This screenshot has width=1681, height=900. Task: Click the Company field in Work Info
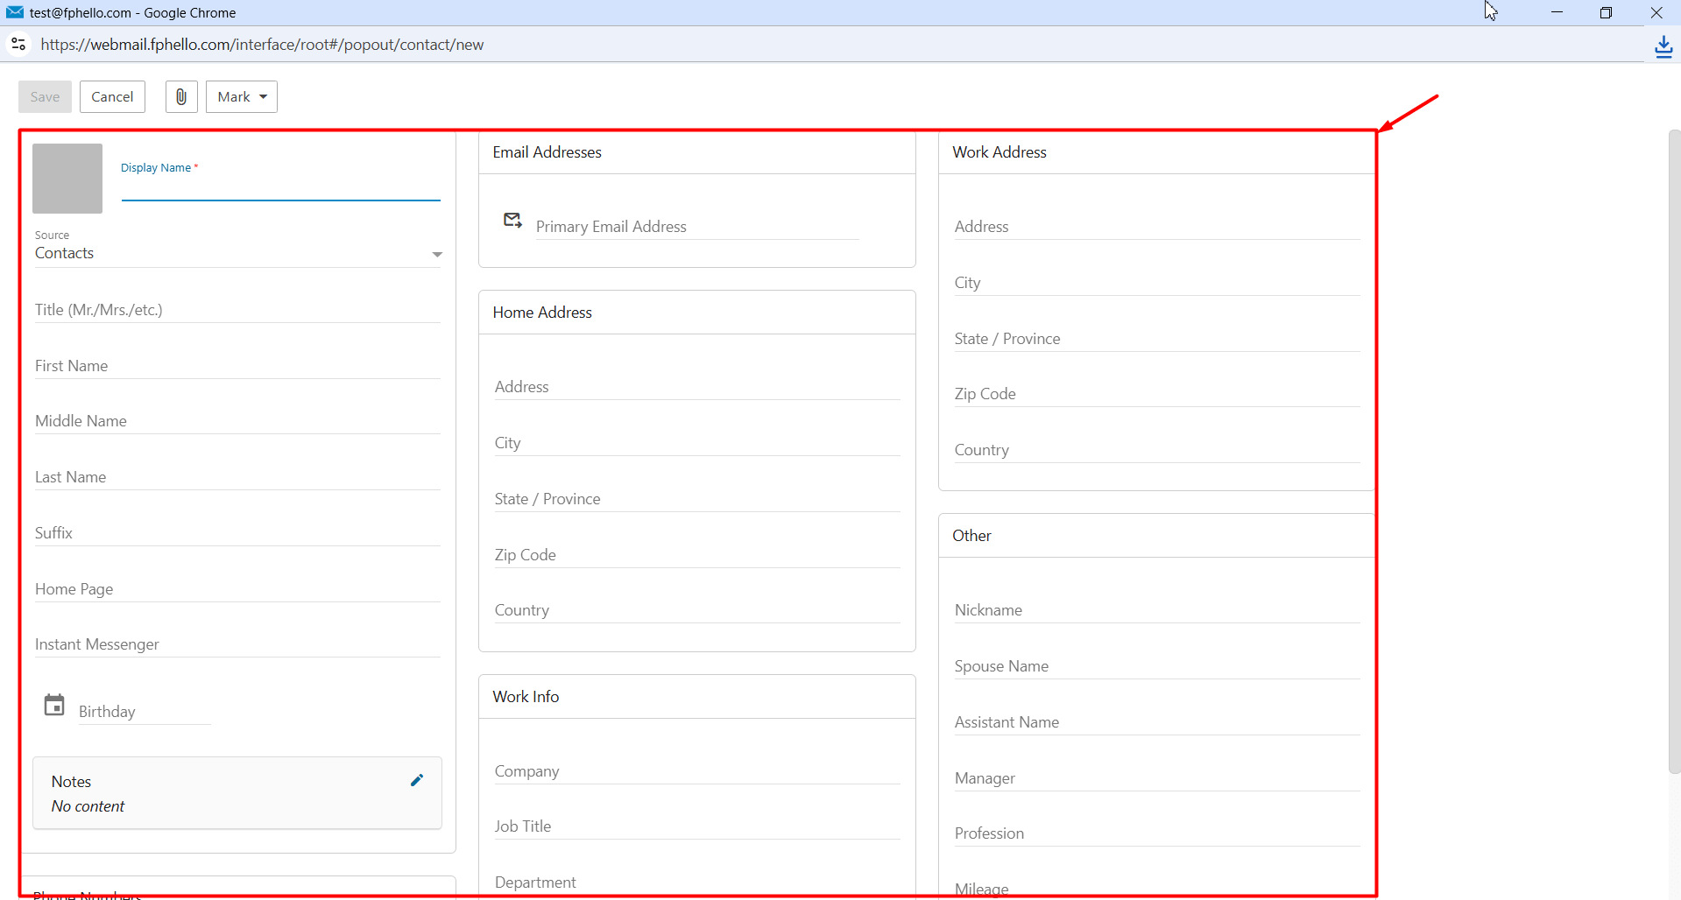click(x=697, y=771)
